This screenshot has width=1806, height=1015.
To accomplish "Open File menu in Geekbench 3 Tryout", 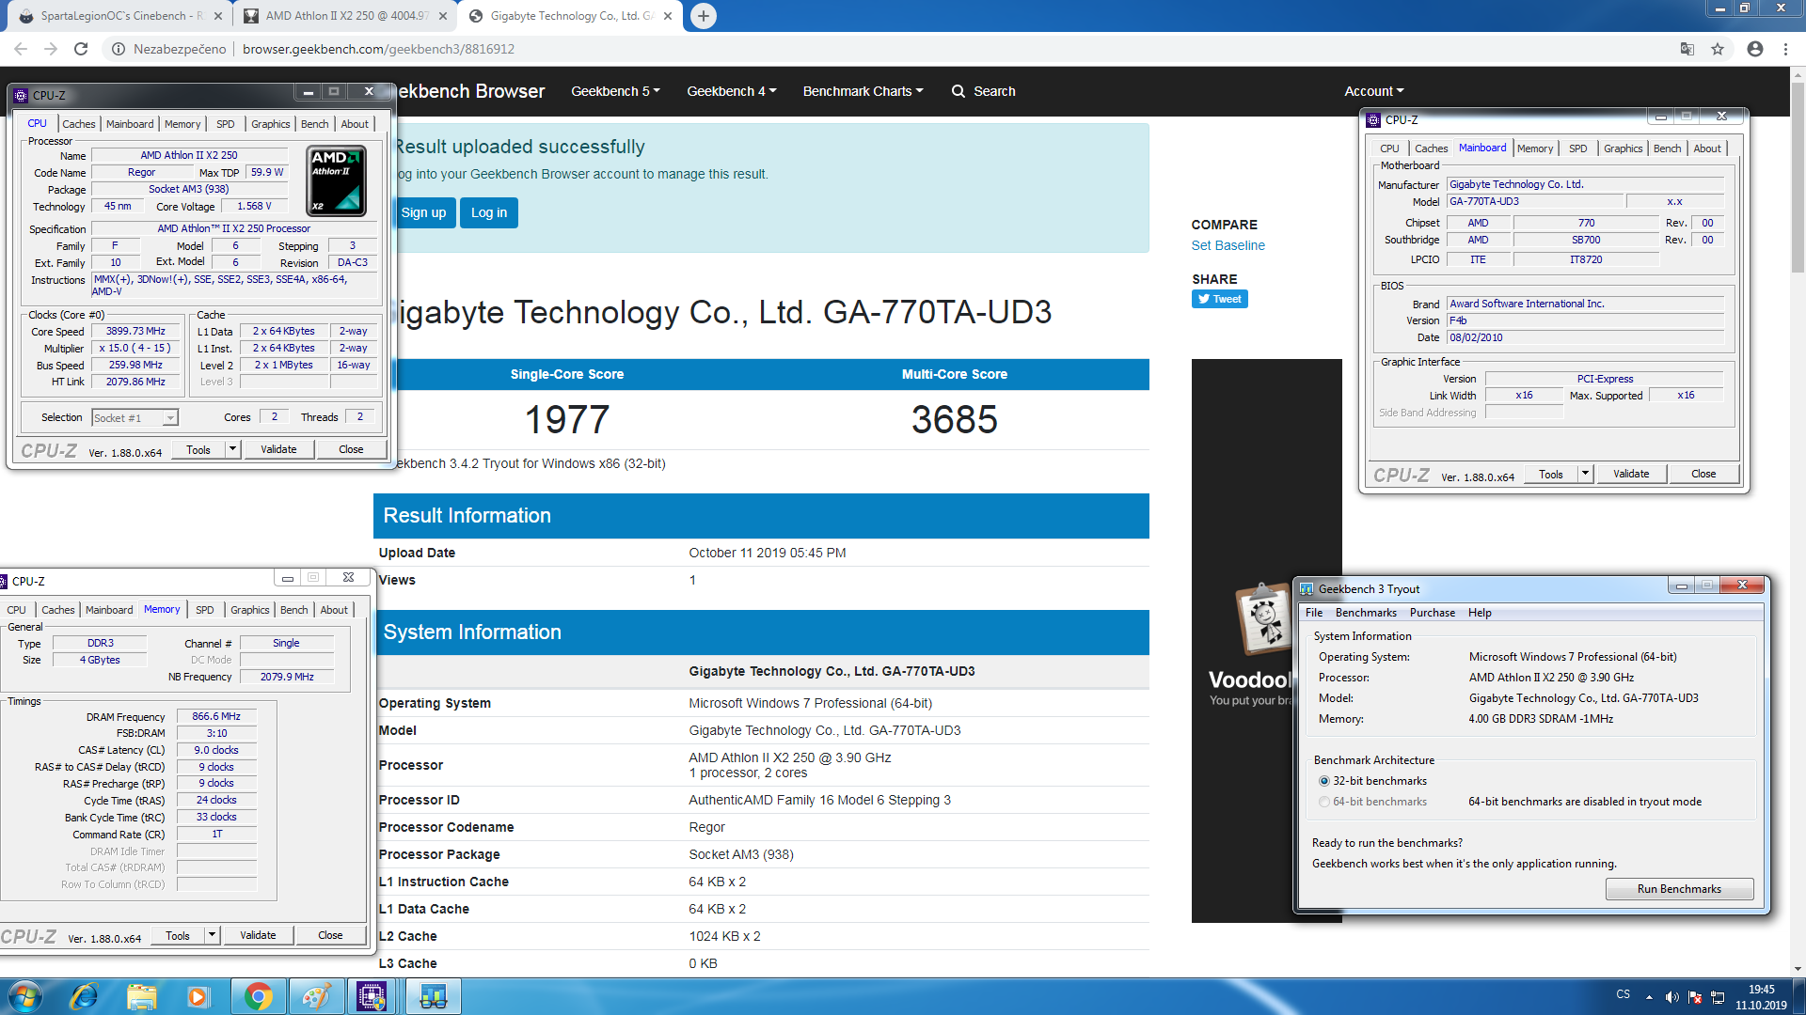I will tap(1314, 613).
